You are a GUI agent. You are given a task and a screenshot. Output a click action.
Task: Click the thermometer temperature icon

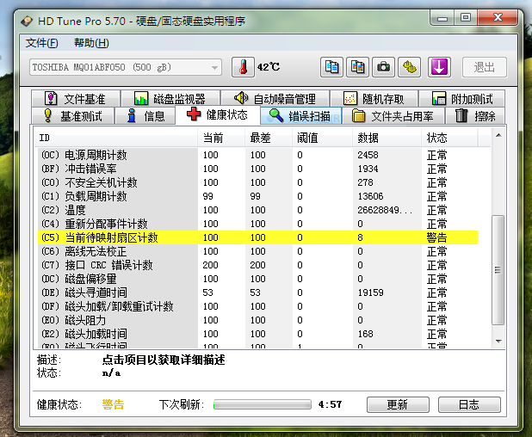click(x=243, y=67)
